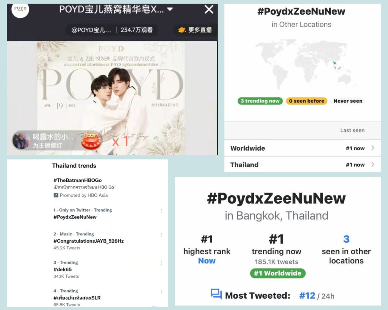Open the more options dots for #PoydxZeeNuNew trend
Screen dimensions: 388x310
click(161, 210)
